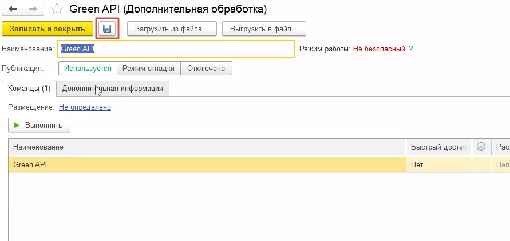Switch publication to Режим отладки
Image resolution: width=510 pixels, height=241 pixels.
point(148,68)
